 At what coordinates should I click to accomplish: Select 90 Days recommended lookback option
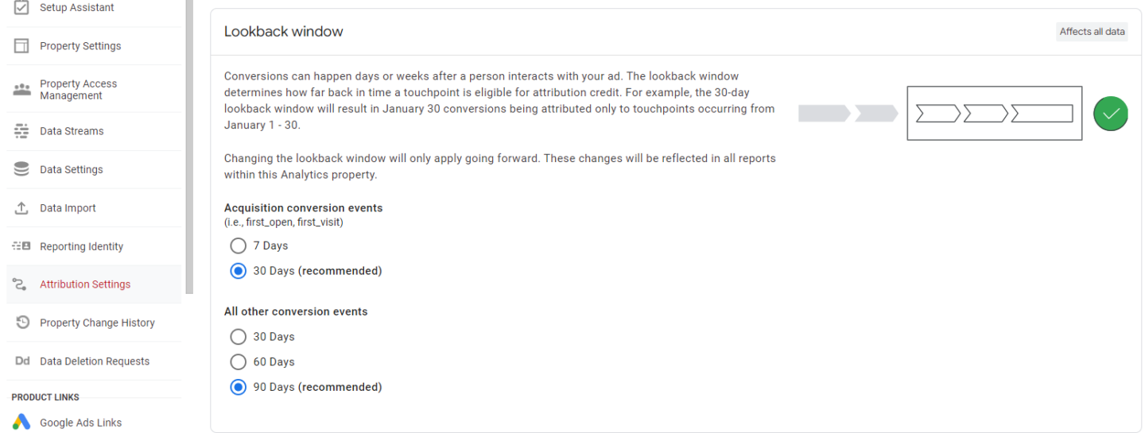(x=238, y=388)
